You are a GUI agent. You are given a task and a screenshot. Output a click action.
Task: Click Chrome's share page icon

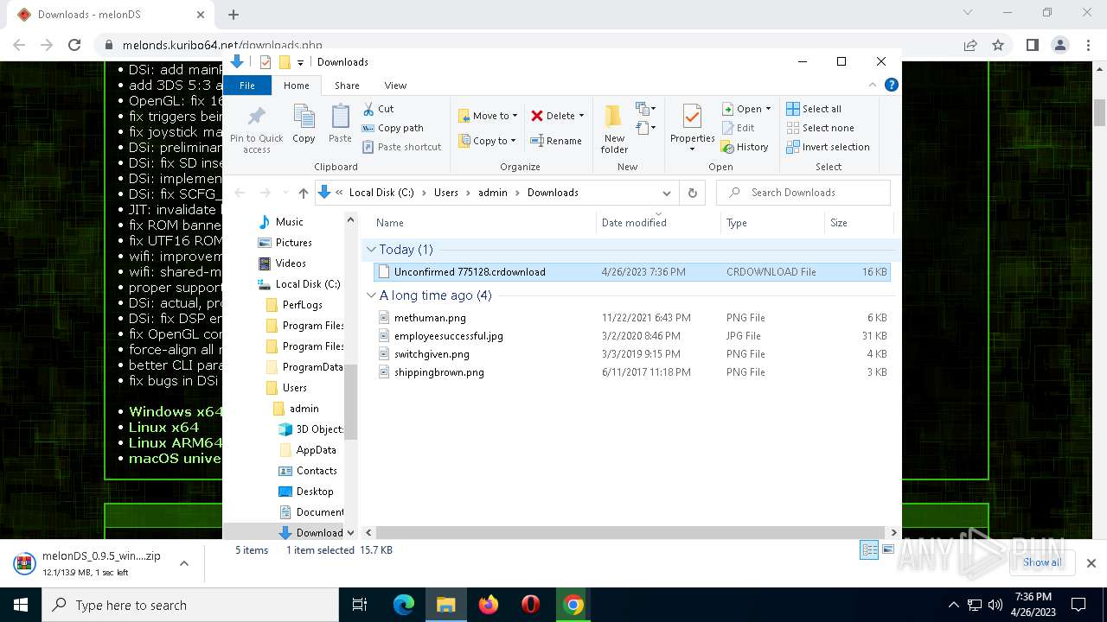coord(970,45)
